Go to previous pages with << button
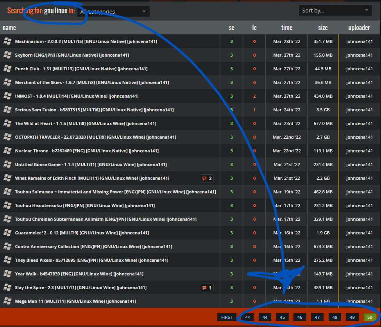Viewport: 381px width, 327px height. (247, 317)
